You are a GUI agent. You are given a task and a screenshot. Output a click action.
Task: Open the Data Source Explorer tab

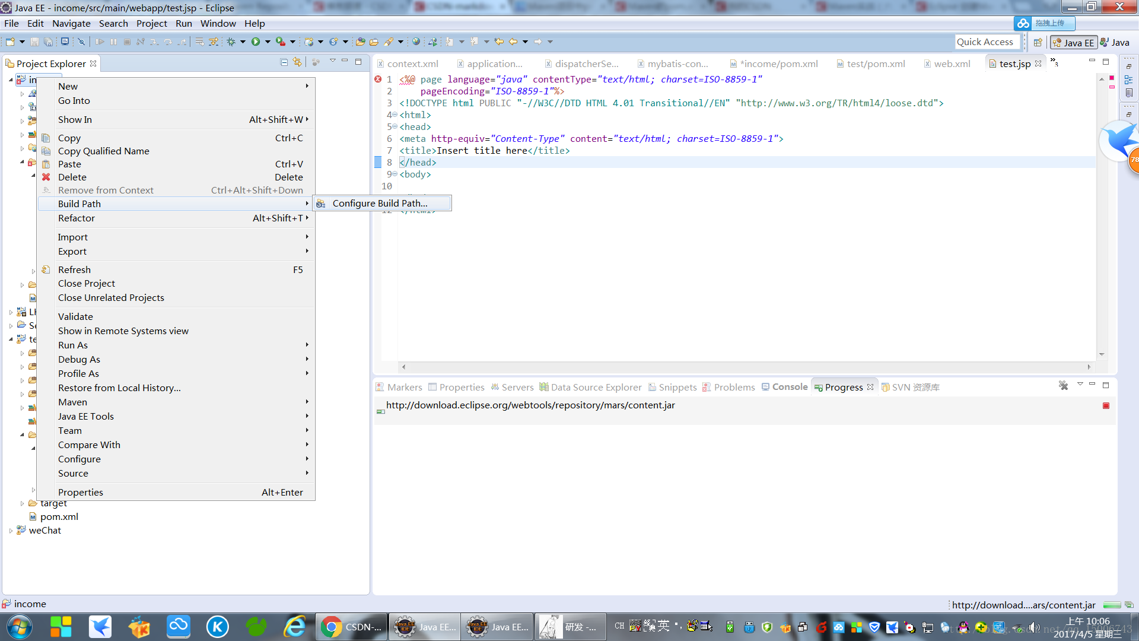591,387
